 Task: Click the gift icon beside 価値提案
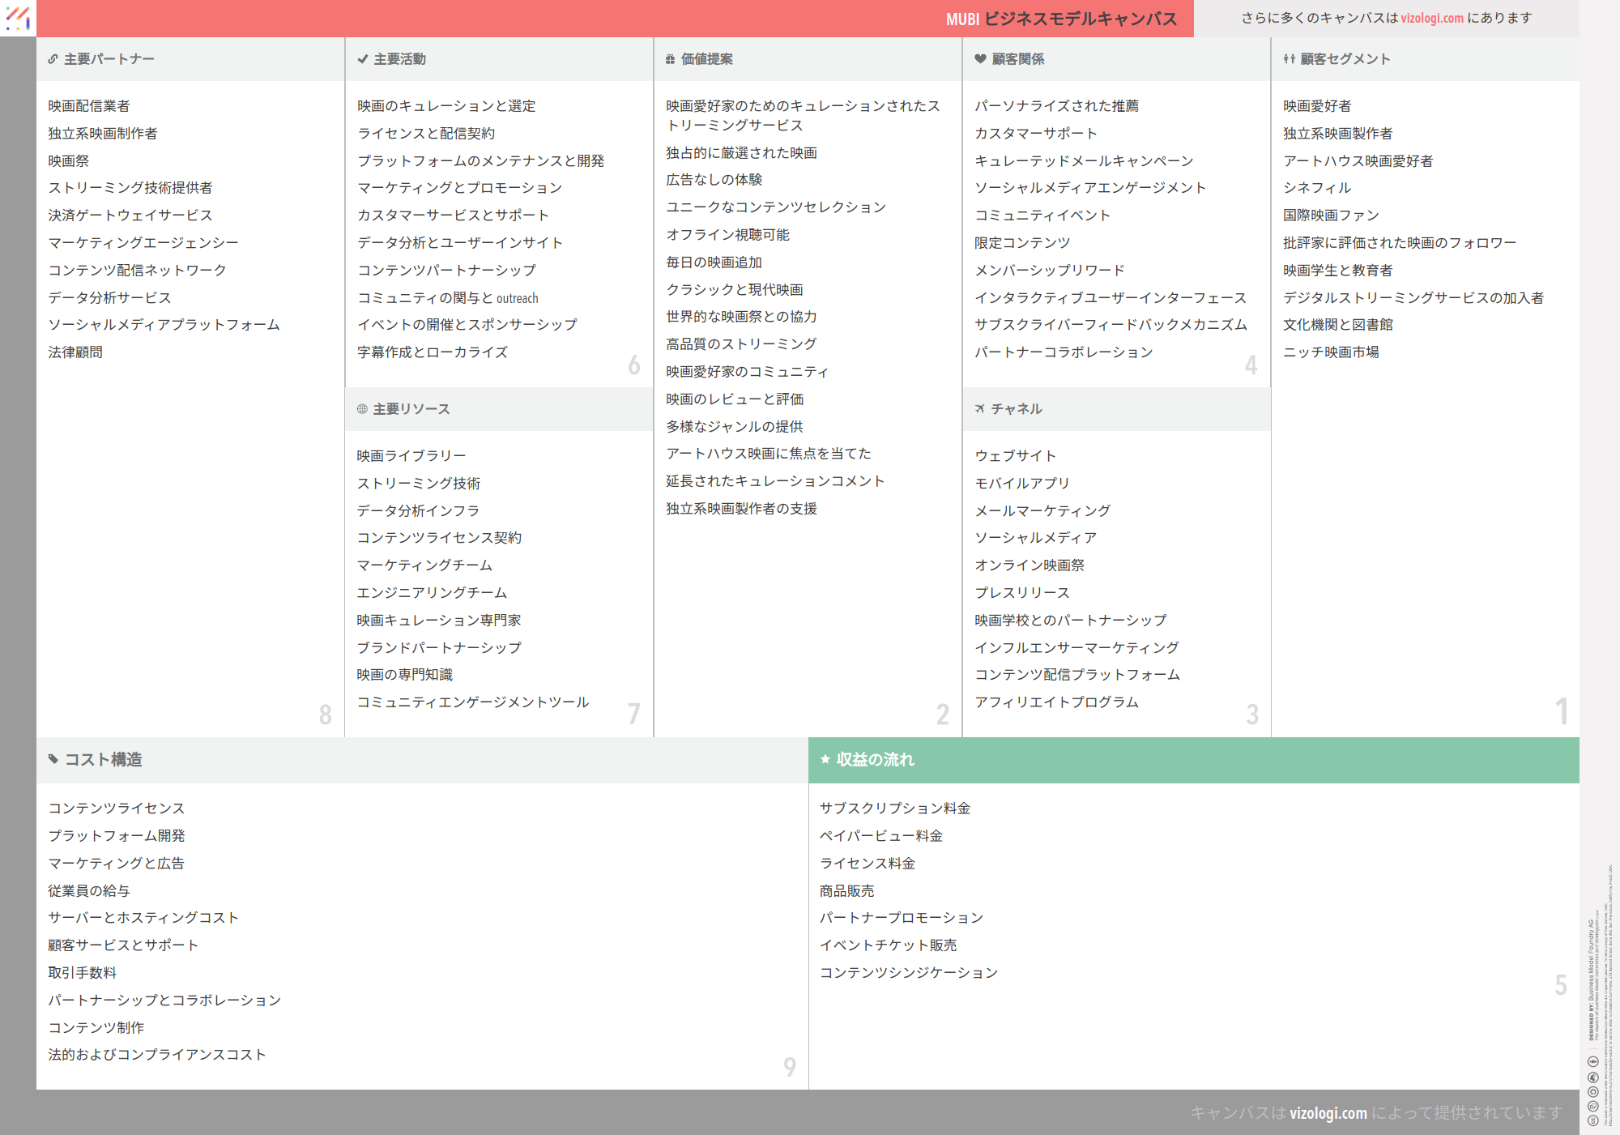pos(670,59)
